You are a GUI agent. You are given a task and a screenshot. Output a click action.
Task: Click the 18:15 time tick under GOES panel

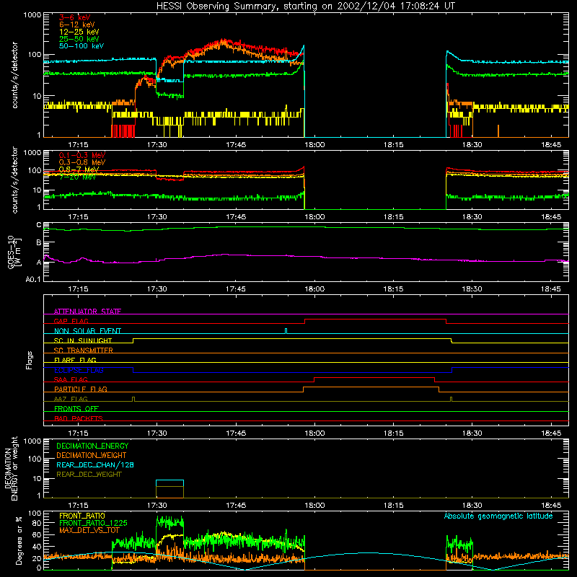393,289
